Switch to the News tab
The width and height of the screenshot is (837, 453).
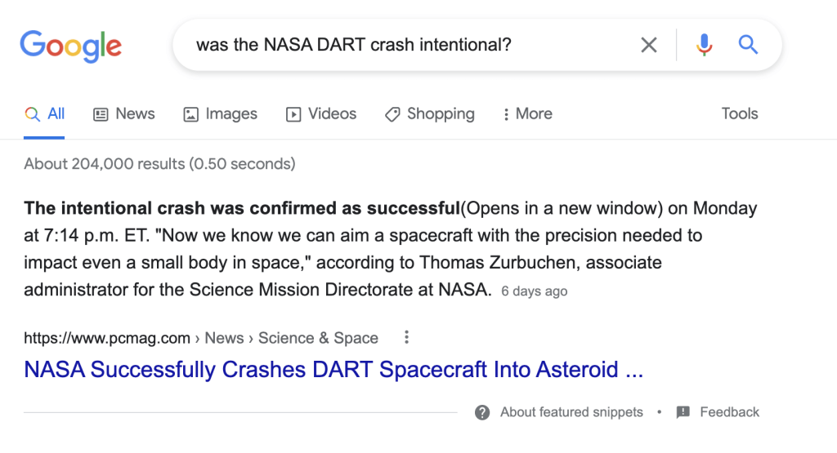click(x=124, y=114)
